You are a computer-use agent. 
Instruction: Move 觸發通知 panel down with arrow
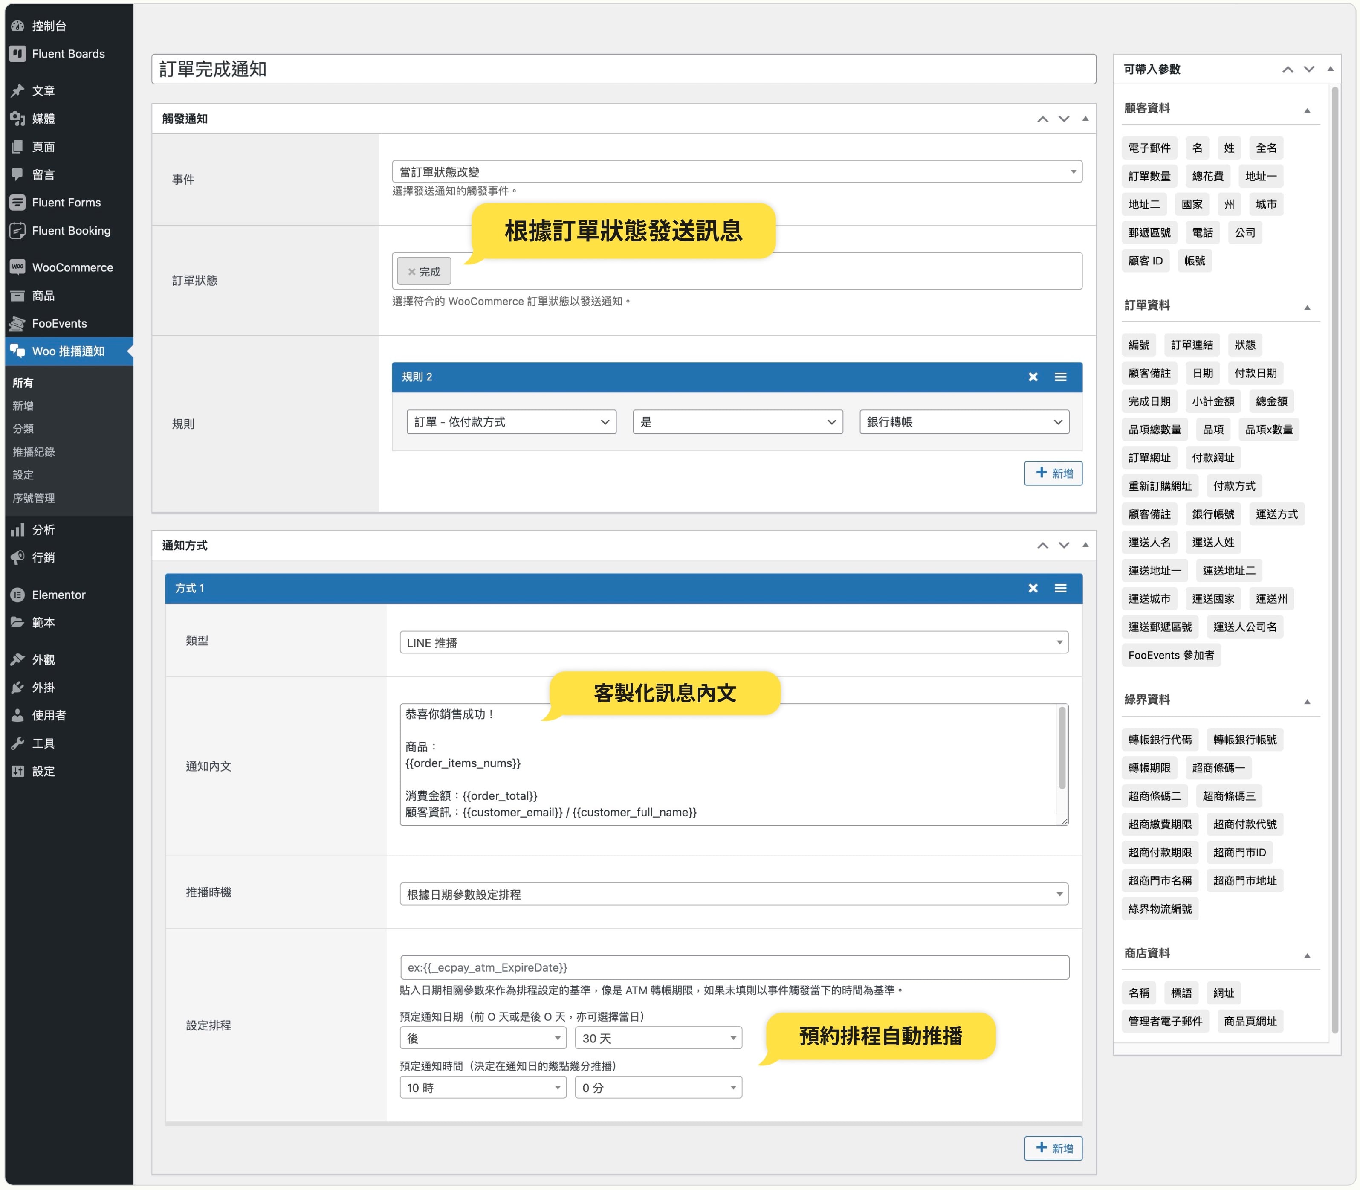click(x=1064, y=119)
